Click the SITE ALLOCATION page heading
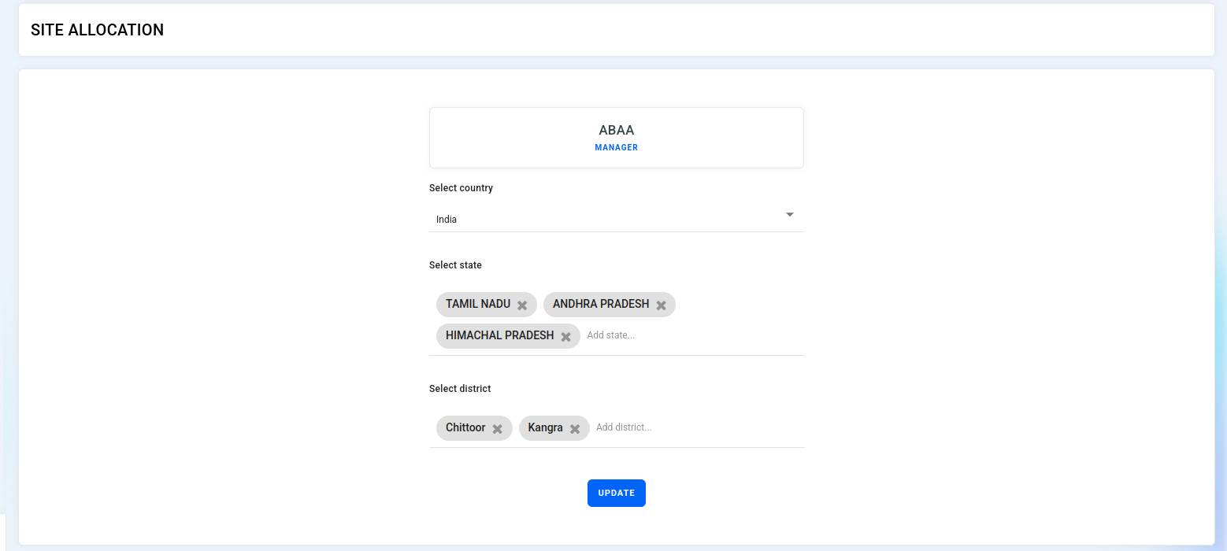Screen dimensions: 1227x551 (98, 30)
